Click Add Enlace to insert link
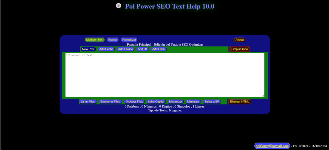The image size is (329, 150). [126, 49]
